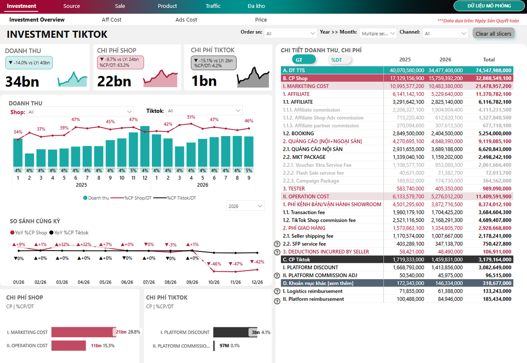
Task: Open the Aff Cost sub-tab
Action: 112,20
